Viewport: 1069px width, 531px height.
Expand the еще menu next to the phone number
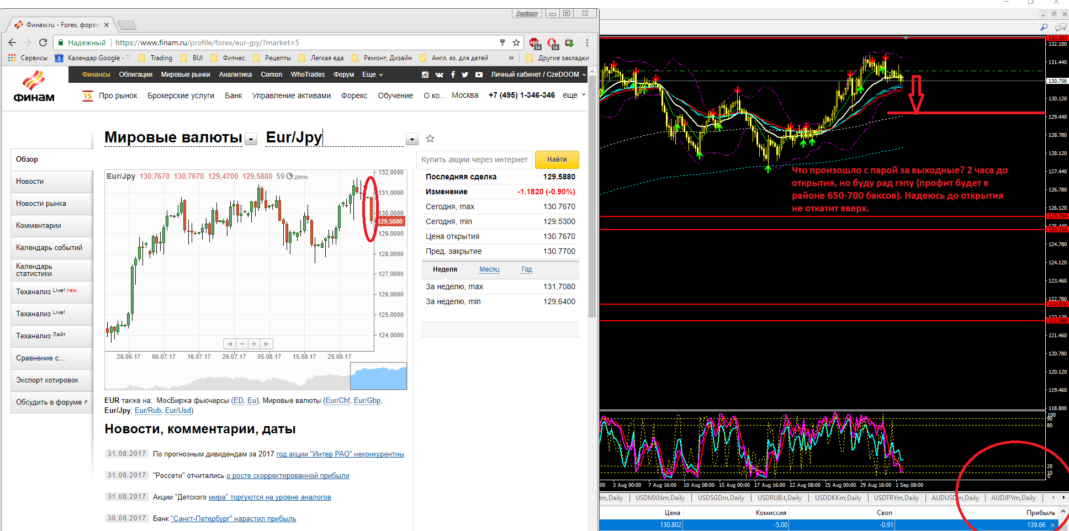(x=574, y=95)
